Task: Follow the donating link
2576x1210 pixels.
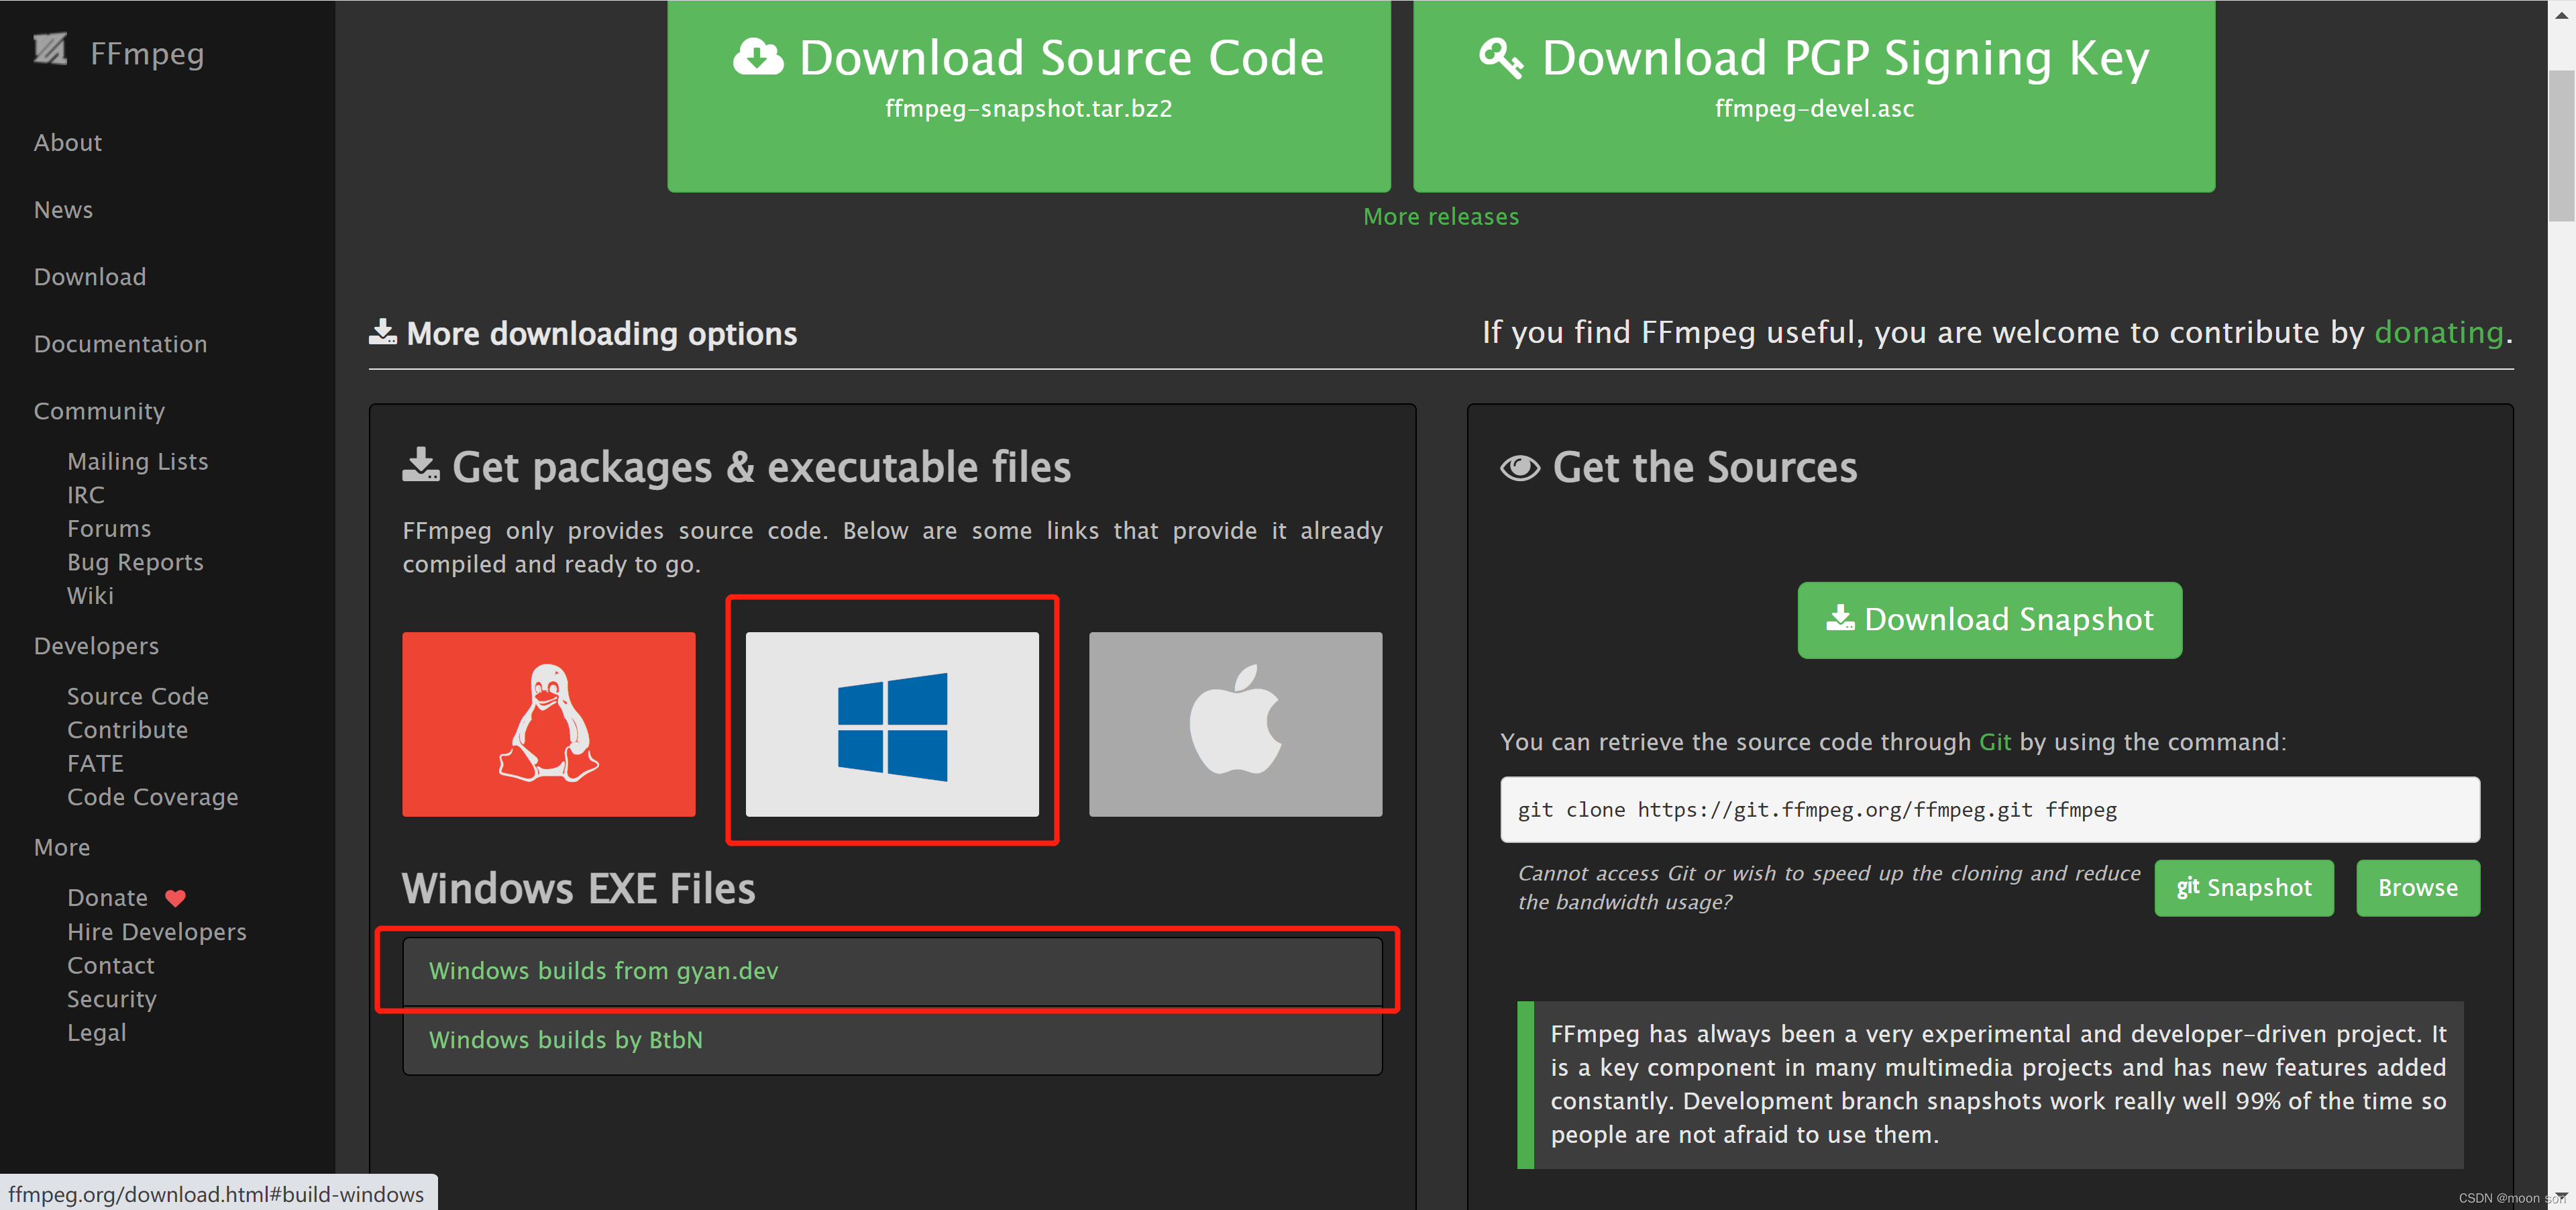Action: click(x=2438, y=332)
